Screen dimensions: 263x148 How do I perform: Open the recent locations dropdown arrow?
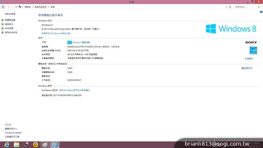point(12,7)
